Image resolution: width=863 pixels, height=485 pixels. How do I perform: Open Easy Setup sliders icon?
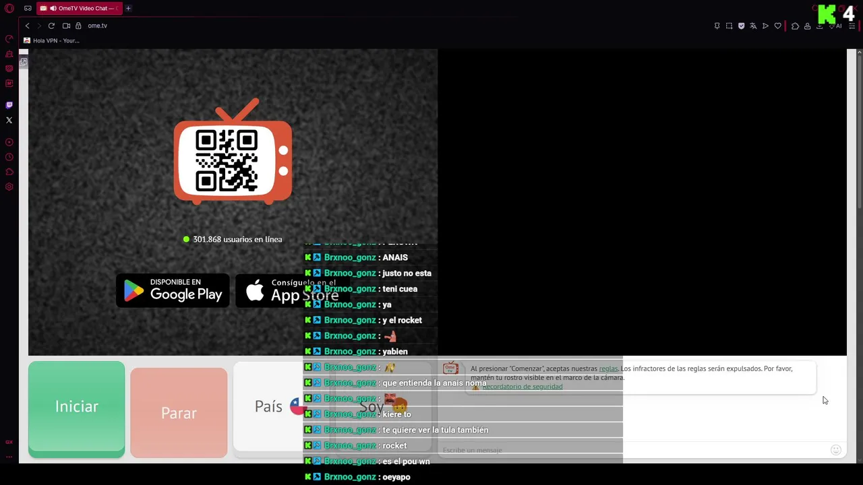click(852, 26)
